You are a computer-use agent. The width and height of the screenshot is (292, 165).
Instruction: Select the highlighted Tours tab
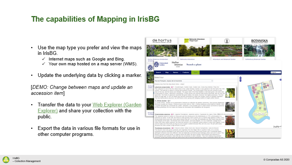point(195,72)
